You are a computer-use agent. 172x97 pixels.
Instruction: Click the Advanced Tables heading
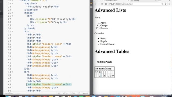112,51
